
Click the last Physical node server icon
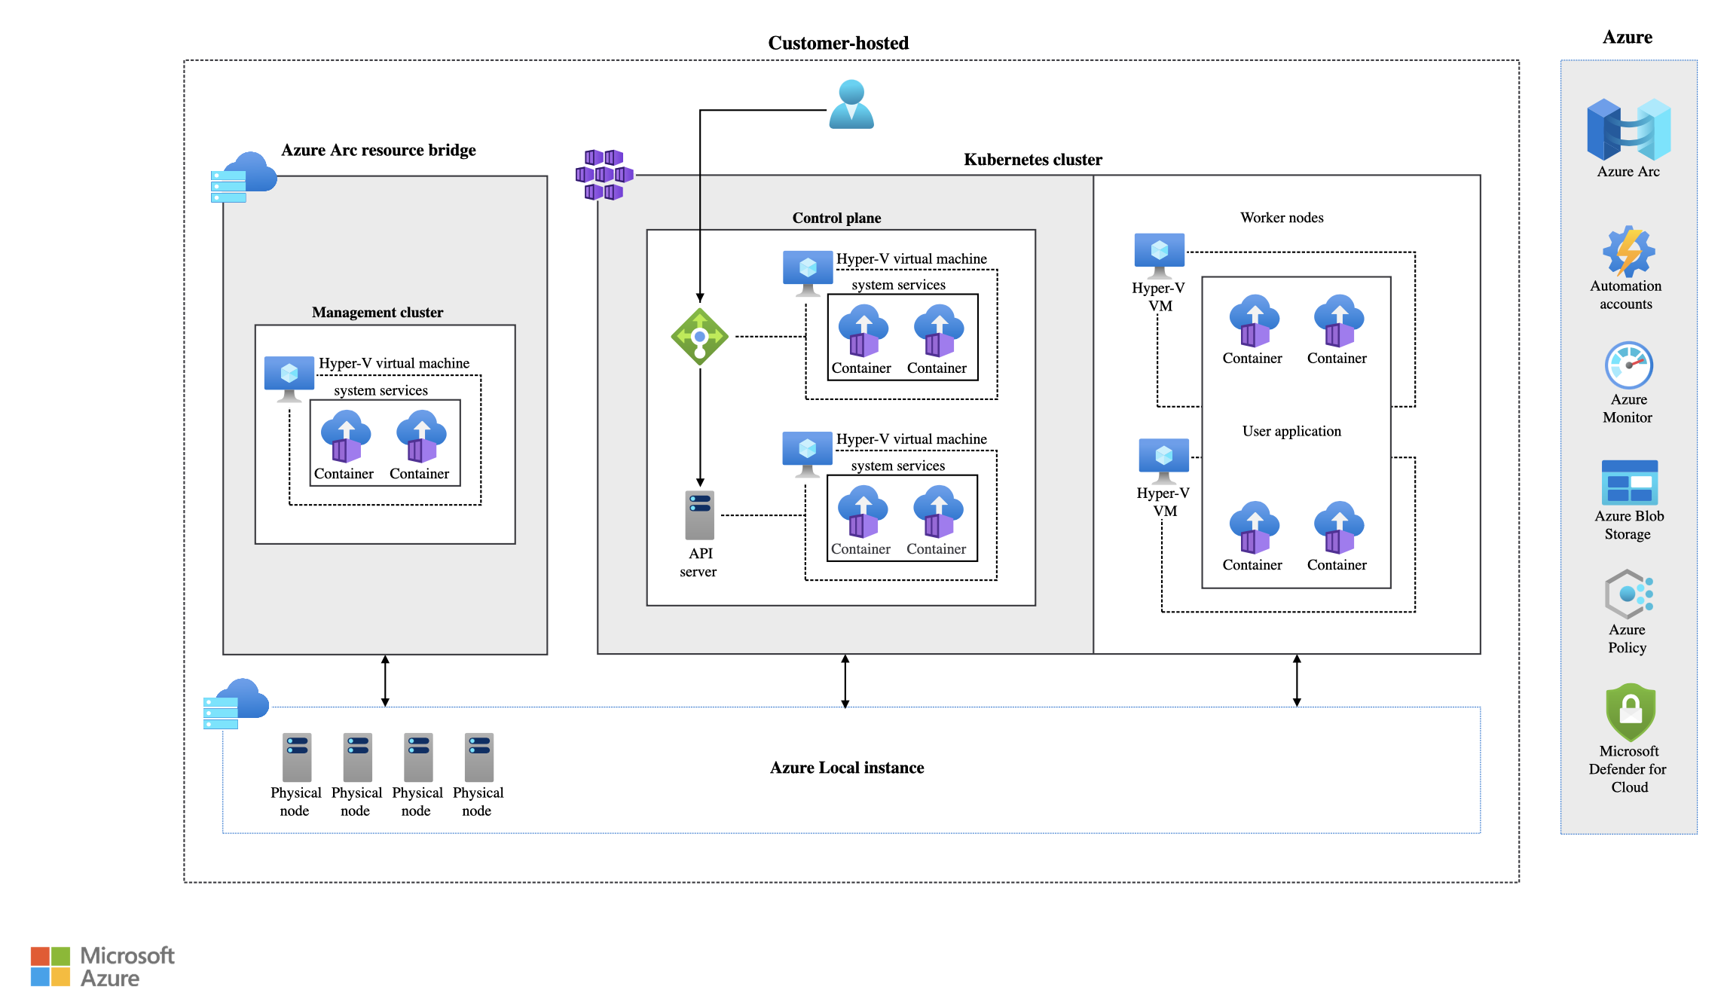478,757
